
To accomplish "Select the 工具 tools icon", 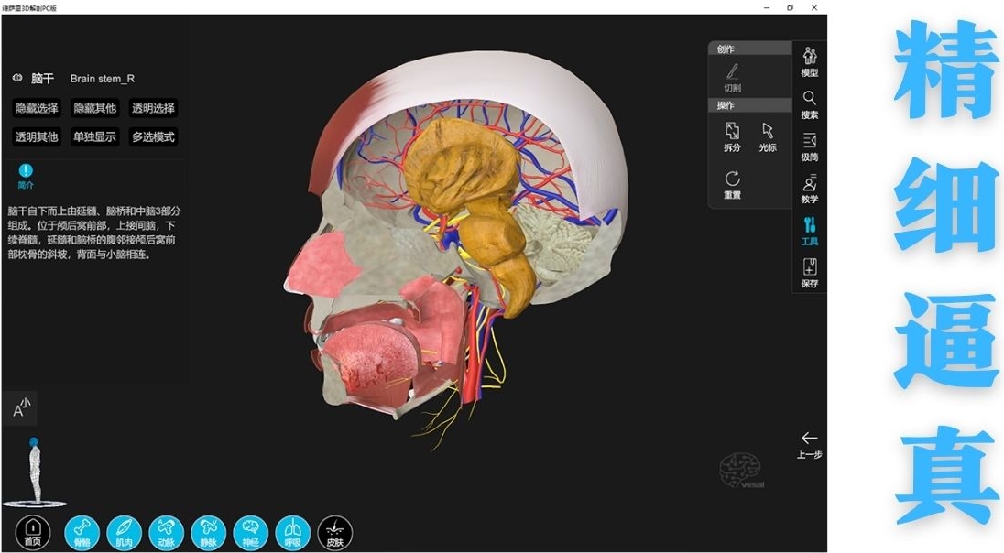I will click(810, 231).
